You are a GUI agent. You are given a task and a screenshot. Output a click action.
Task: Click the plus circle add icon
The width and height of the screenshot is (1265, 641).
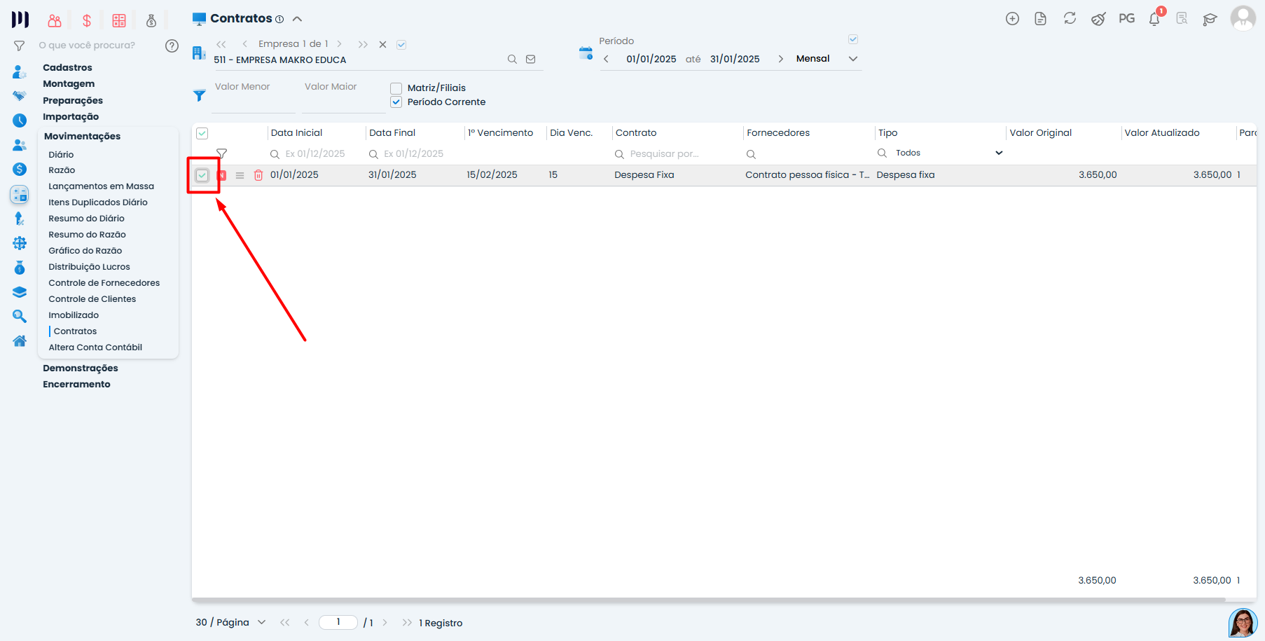[x=1012, y=19]
